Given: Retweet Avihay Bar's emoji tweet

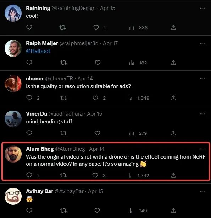Looking at the screenshot, I should (x=63, y=211).
